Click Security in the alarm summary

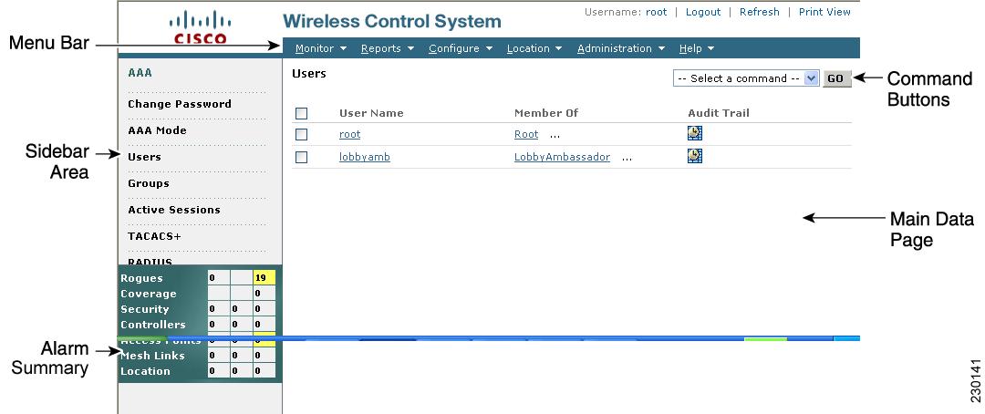(144, 309)
